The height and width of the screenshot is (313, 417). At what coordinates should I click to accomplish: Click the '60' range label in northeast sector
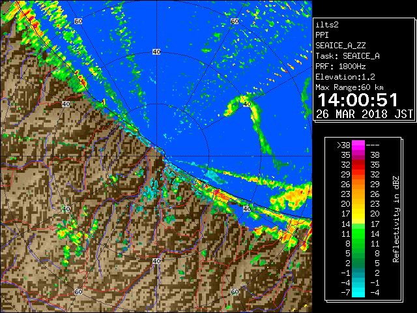(235, 21)
